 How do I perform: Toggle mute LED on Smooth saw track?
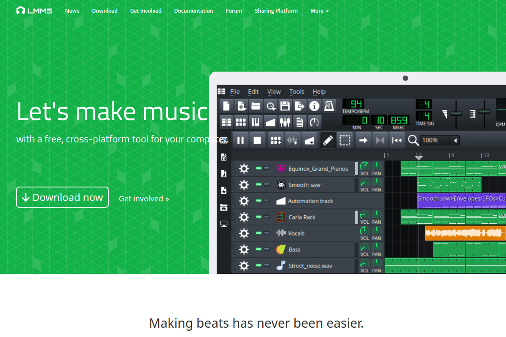coord(259,185)
